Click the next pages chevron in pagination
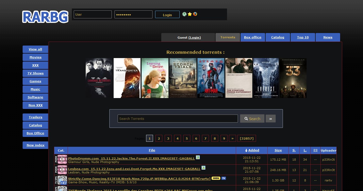Screen dimensions: 363x191 [232, 138]
